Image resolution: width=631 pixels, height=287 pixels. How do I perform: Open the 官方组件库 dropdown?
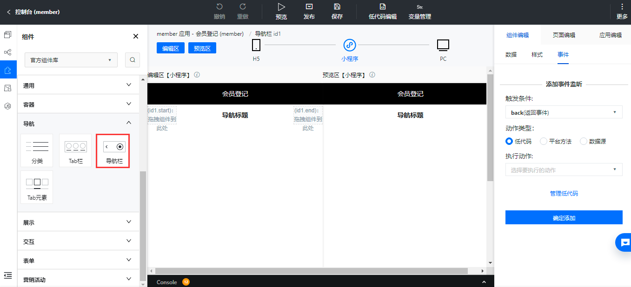pyautogui.click(x=71, y=60)
